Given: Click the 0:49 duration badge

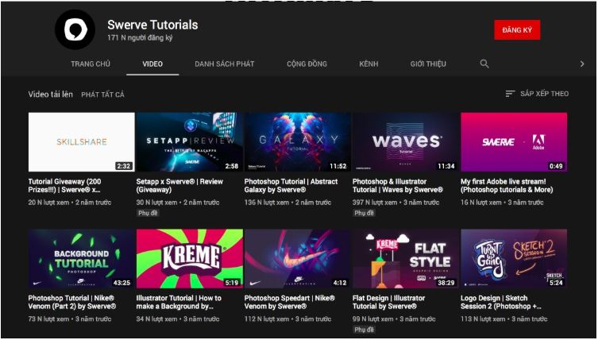Looking at the screenshot, I should pos(556,166).
